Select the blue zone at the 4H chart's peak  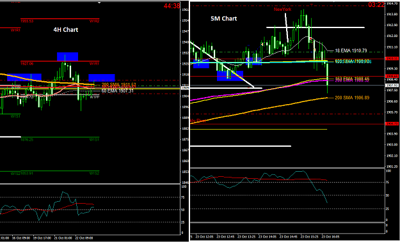(67, 56)
